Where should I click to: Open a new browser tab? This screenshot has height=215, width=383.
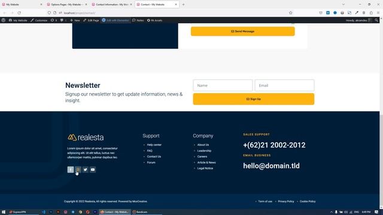[x=183, y=4]
